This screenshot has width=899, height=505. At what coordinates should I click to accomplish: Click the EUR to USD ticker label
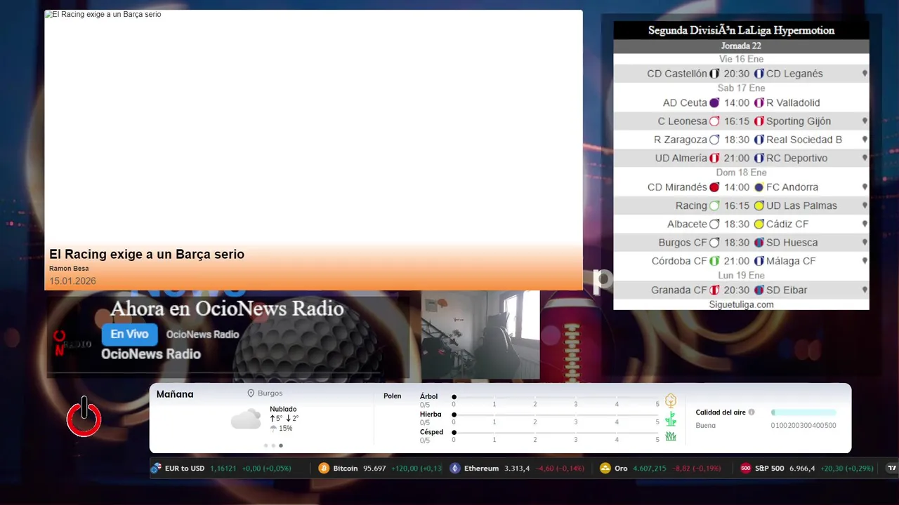tap(185, 469)
